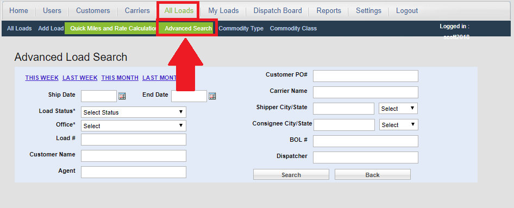Click the BOL # input field
Image resolution: width=514 pixels, height=208 pixels.
366,141
